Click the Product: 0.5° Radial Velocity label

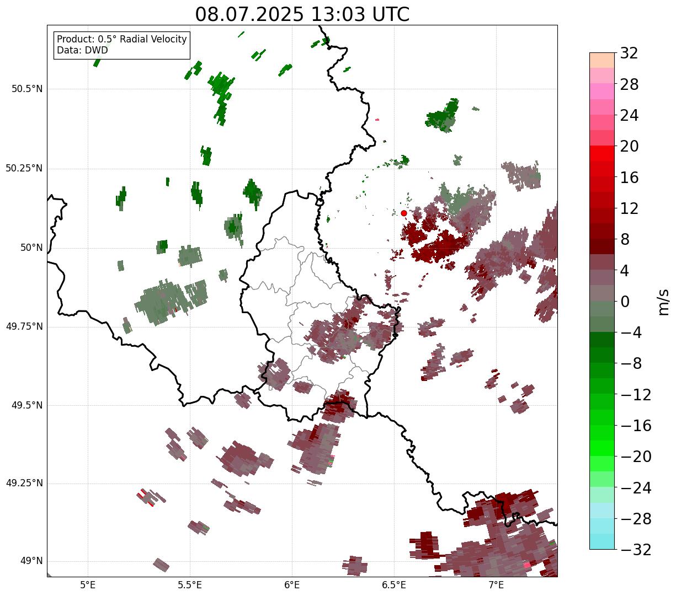(122, 40)
